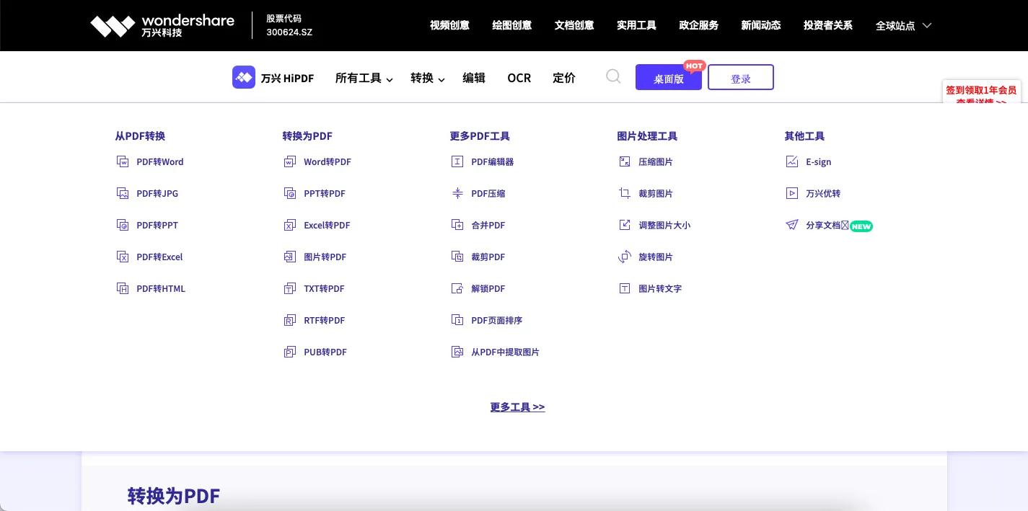This screenshot has height=511, width=1028.
Task: Open the PDF编辑器 tool
Action: pos(492,161)
